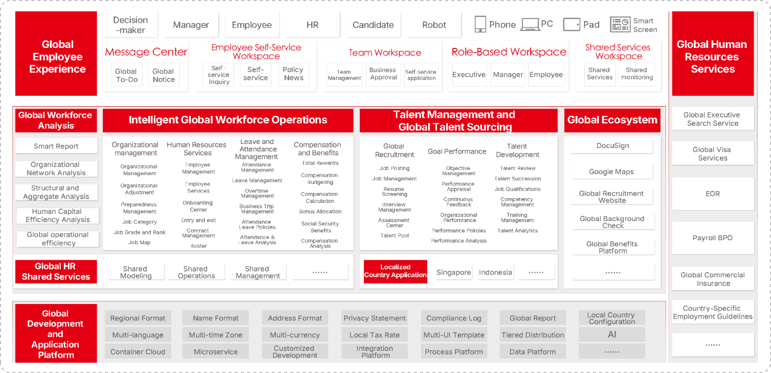Image resolution: width=771 pixels, height=373 pixels.
Task: Click the Global Ecosystem header
Action: (612, 120)
